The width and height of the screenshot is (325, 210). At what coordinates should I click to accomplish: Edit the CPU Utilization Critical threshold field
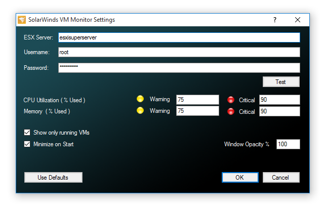[279, 100]
